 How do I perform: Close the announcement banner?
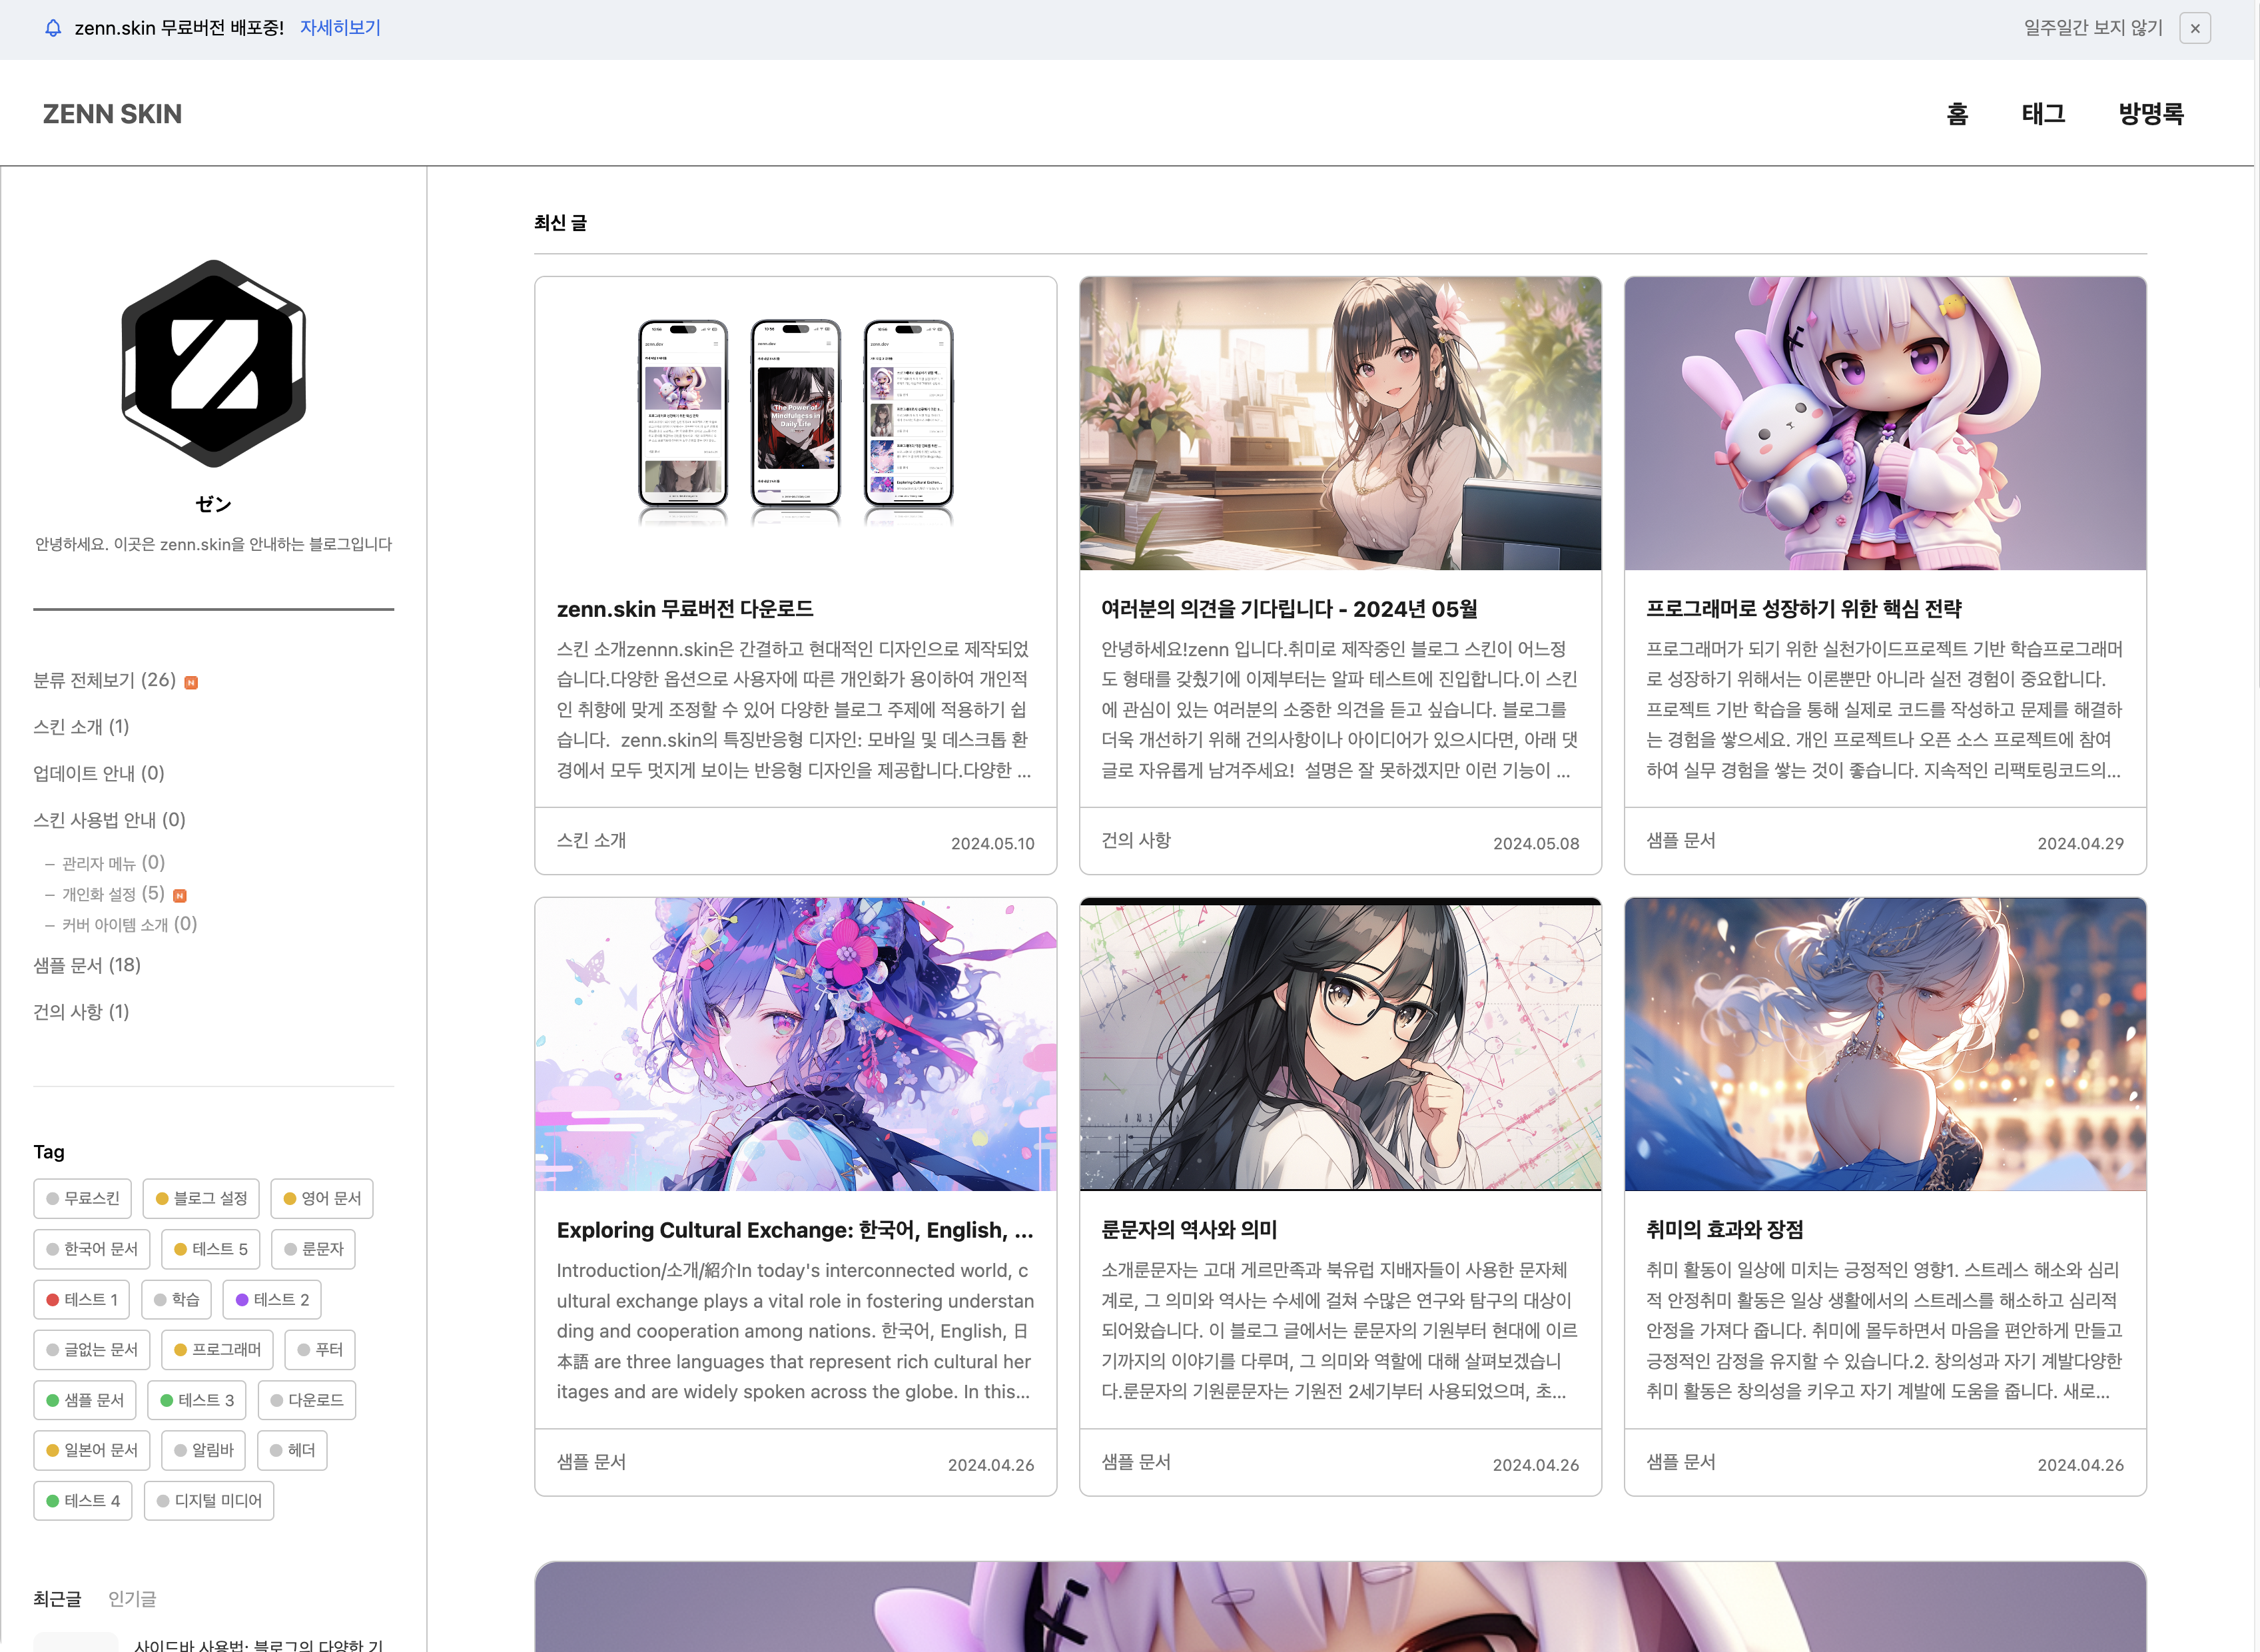point(2194,28)
